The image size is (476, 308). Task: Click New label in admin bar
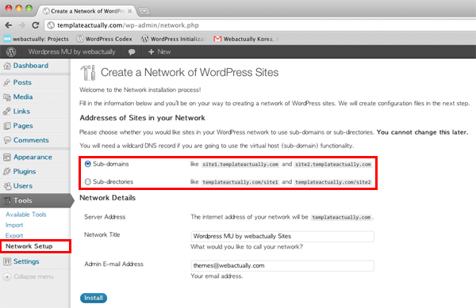164,51
